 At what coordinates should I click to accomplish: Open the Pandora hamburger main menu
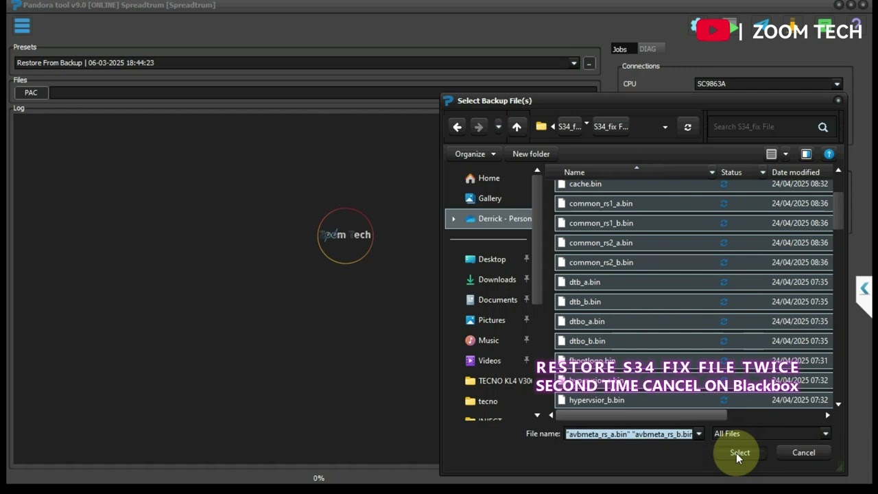22,26
